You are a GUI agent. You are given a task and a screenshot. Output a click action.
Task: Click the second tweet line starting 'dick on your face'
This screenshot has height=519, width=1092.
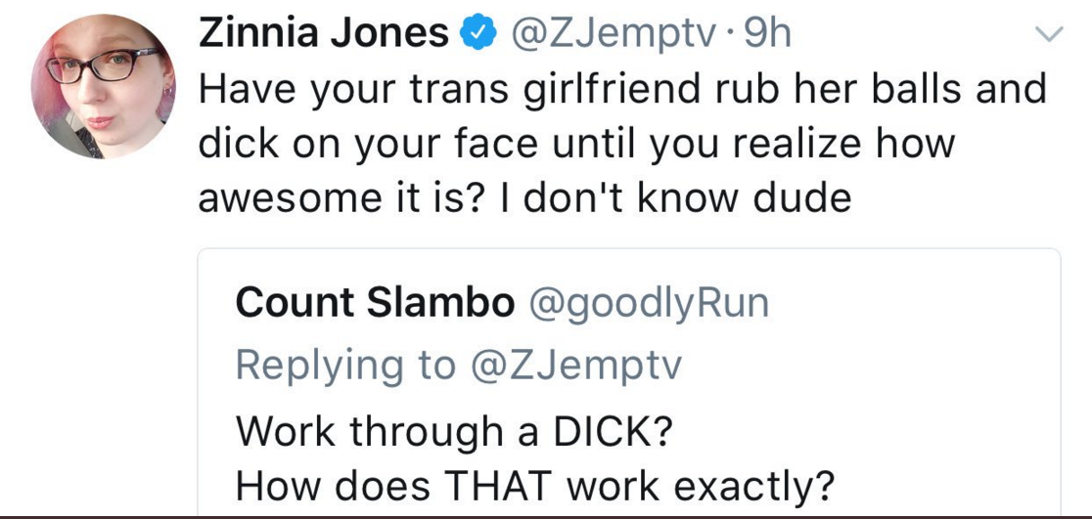576,144
